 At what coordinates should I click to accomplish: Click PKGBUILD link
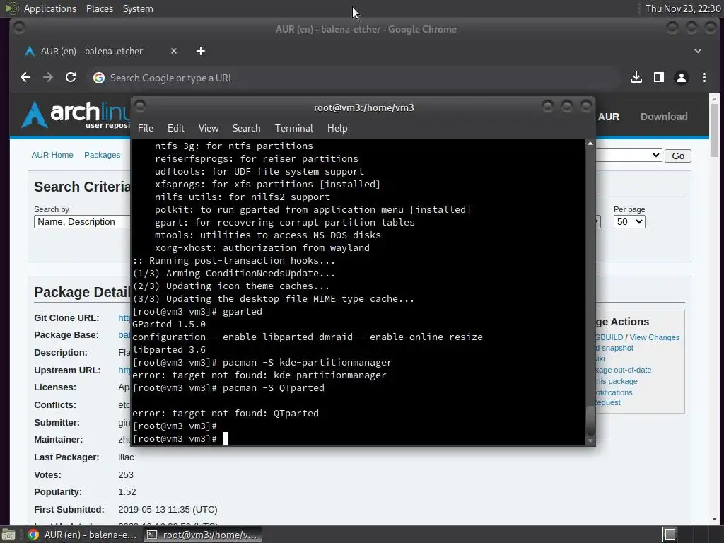click(x=609, y=337)
